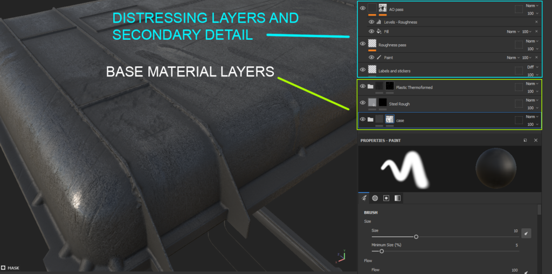
Task: Click the material sphere preview
Action: [x=496, y=168]
